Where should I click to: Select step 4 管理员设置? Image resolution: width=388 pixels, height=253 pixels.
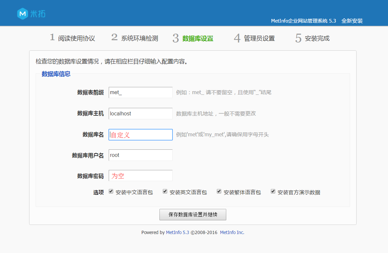coord(254,39)
